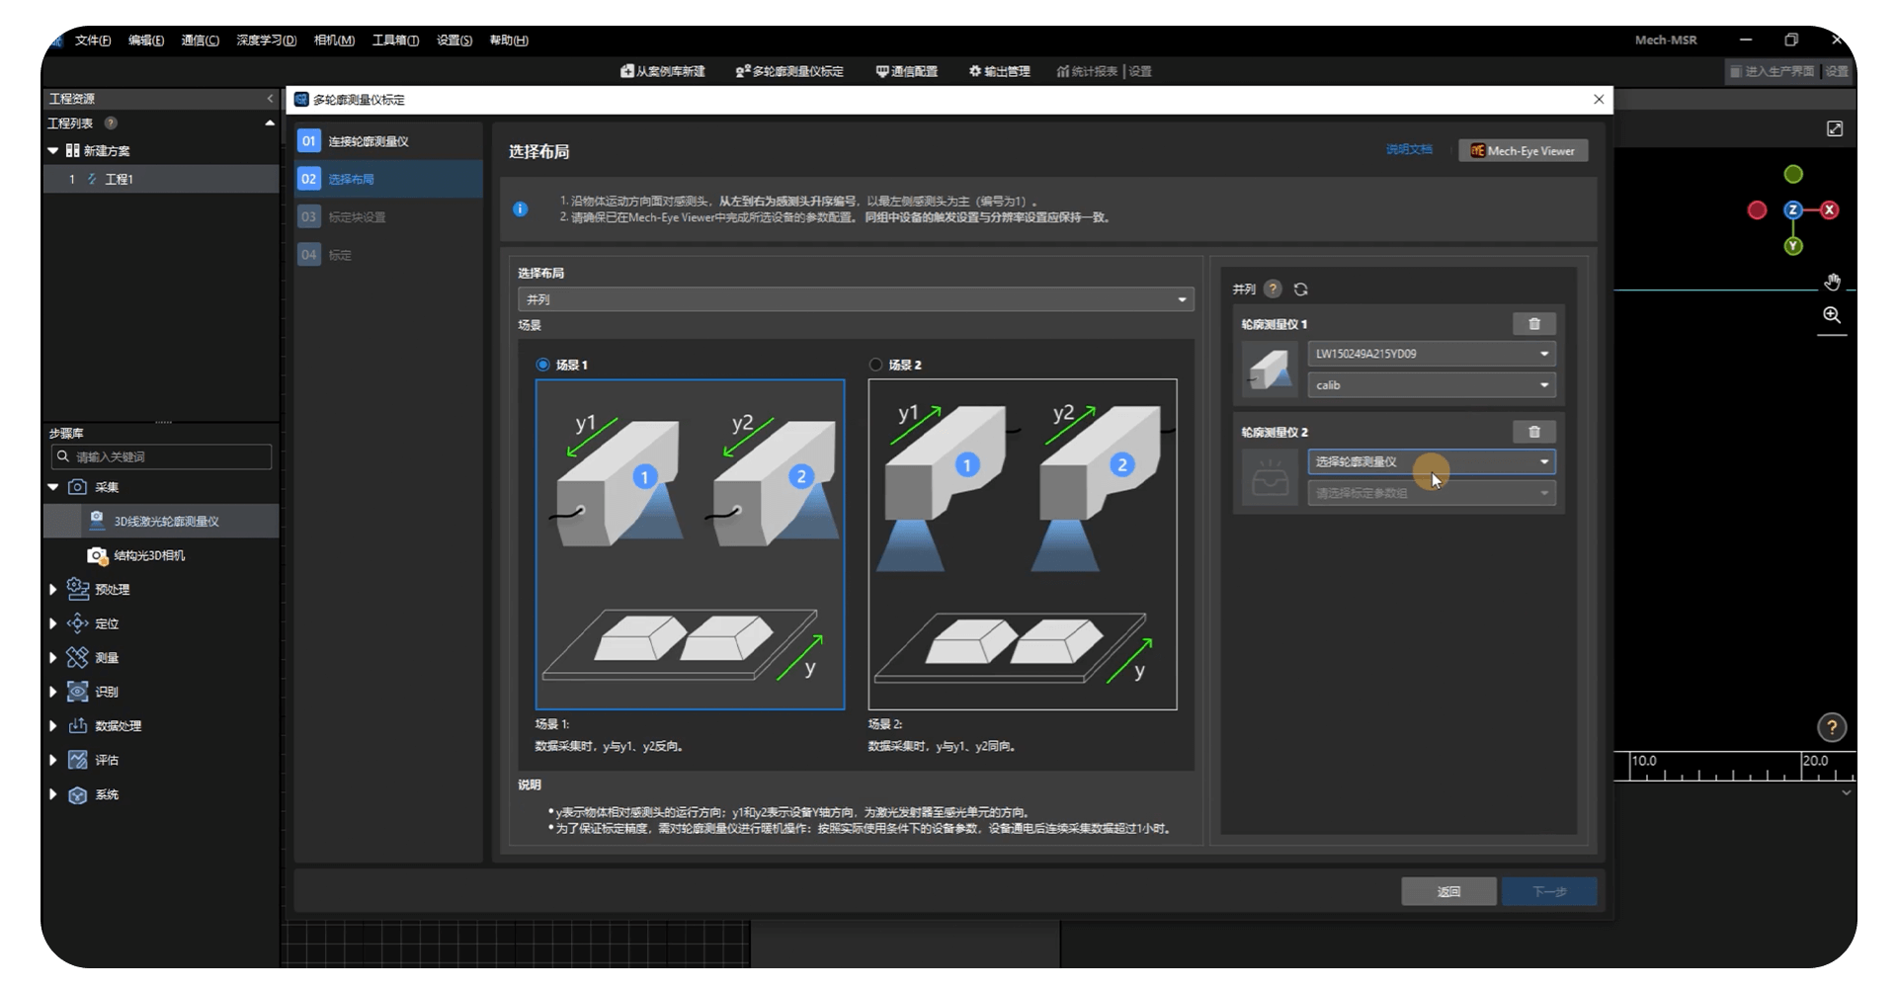Select the pan hand tool icon

tap(1832, 283)
